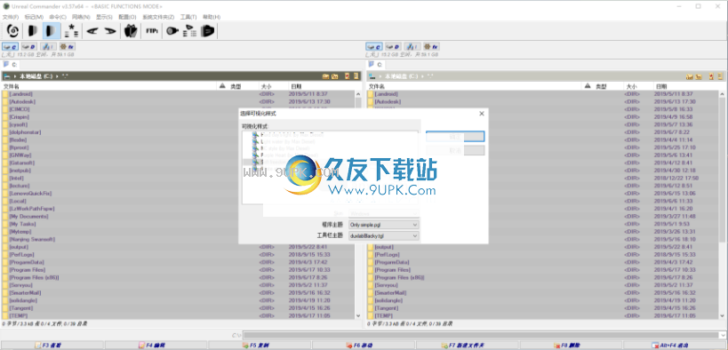Screen dimensions: 728x350
Task: Click drive icon at start of left path bar
Action: pos(7,76)
